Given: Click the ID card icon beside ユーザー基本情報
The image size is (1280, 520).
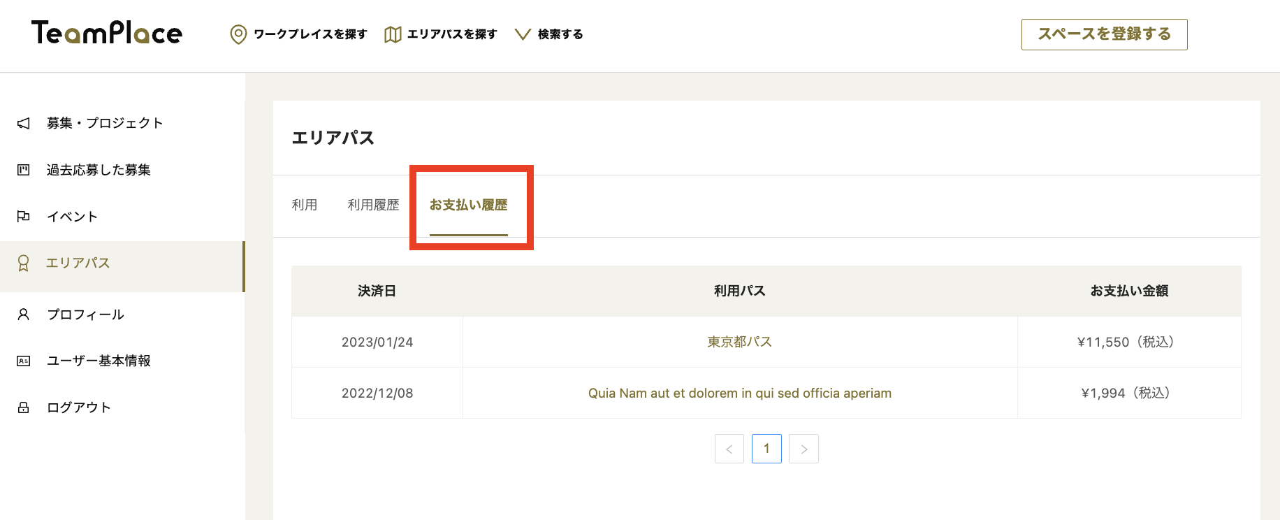Looking at the screenshot, I should 24,361.
